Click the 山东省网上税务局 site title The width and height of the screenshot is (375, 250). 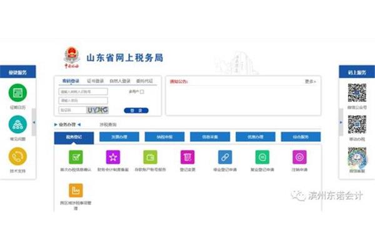(125, 58)
